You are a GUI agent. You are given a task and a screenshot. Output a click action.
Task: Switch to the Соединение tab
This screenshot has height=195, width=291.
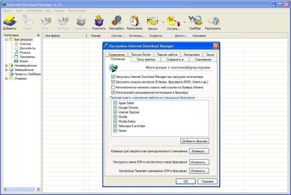click(116, 54)
